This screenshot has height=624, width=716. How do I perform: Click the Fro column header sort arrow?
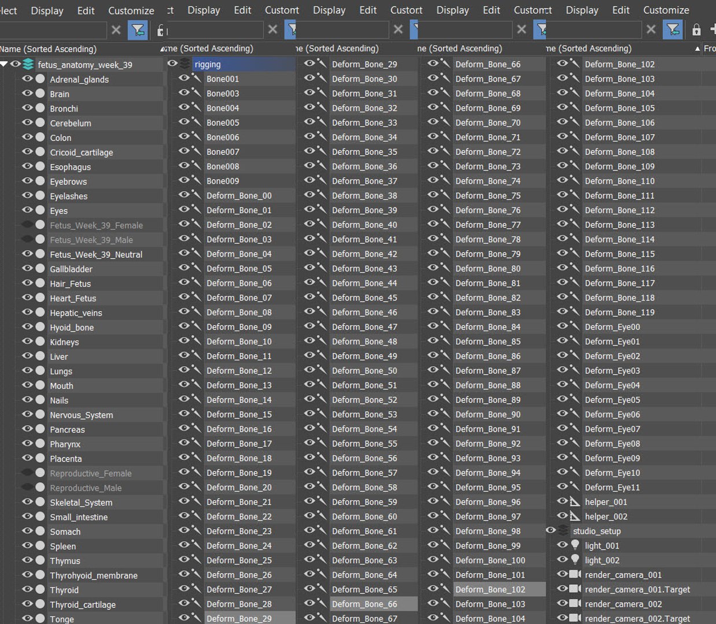(697, 49)
